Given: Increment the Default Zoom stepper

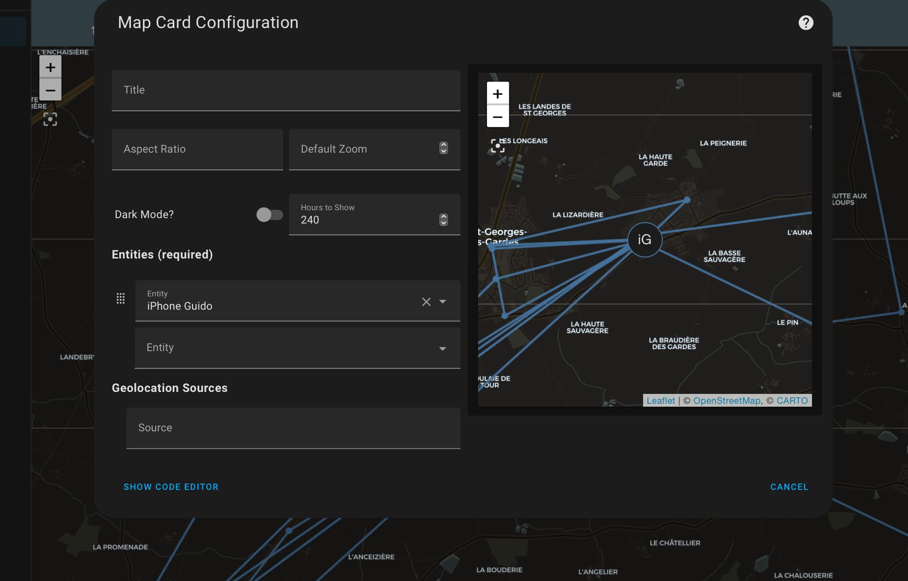Looking at the screenshot, I should click(x=443, y=145).
